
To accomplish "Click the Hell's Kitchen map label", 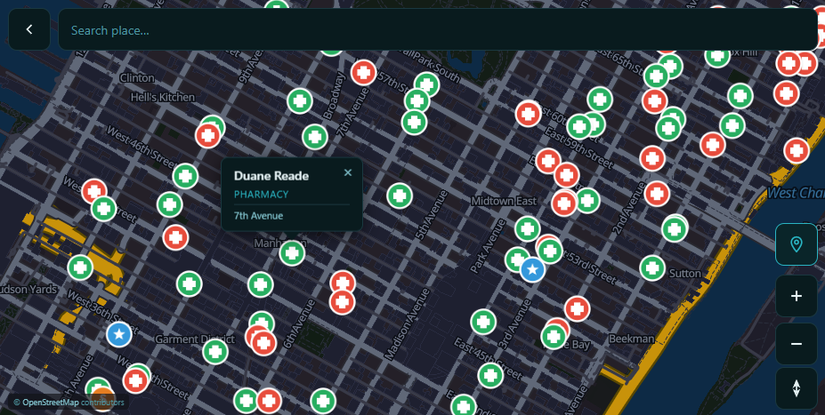I will point(163,97).
